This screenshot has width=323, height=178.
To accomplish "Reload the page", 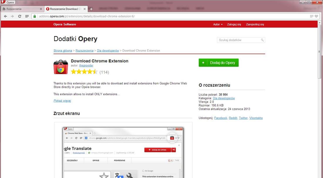I will [x=20, y=16].
